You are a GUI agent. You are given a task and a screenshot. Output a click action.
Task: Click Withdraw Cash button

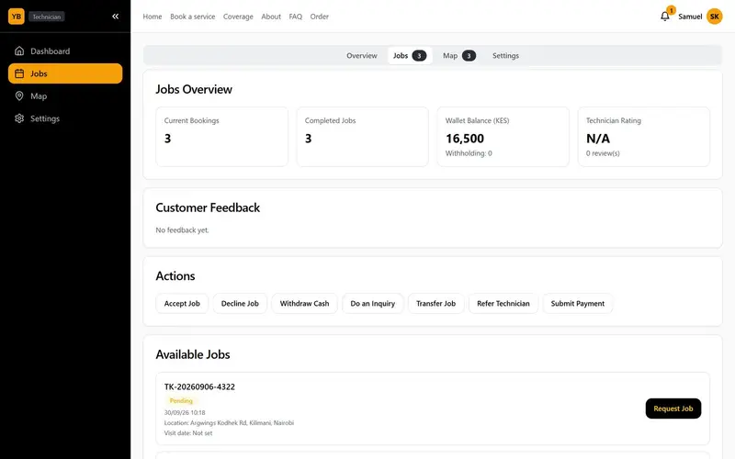(x=305, y=304)
